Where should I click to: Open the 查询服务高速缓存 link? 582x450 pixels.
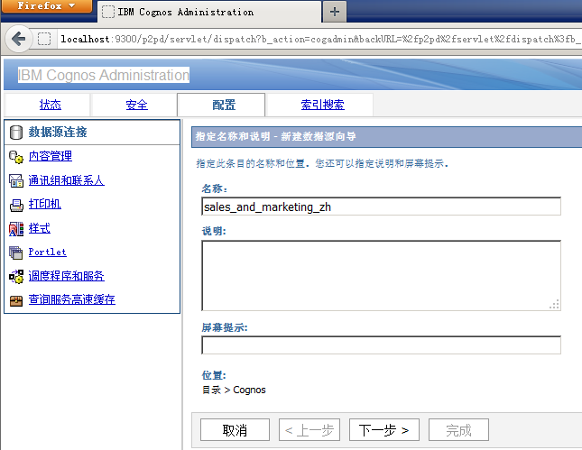coord(72,299)
